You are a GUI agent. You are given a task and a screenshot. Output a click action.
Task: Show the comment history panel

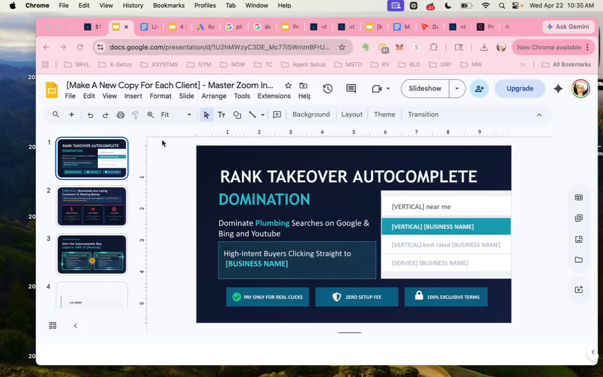tap(351, 88)
